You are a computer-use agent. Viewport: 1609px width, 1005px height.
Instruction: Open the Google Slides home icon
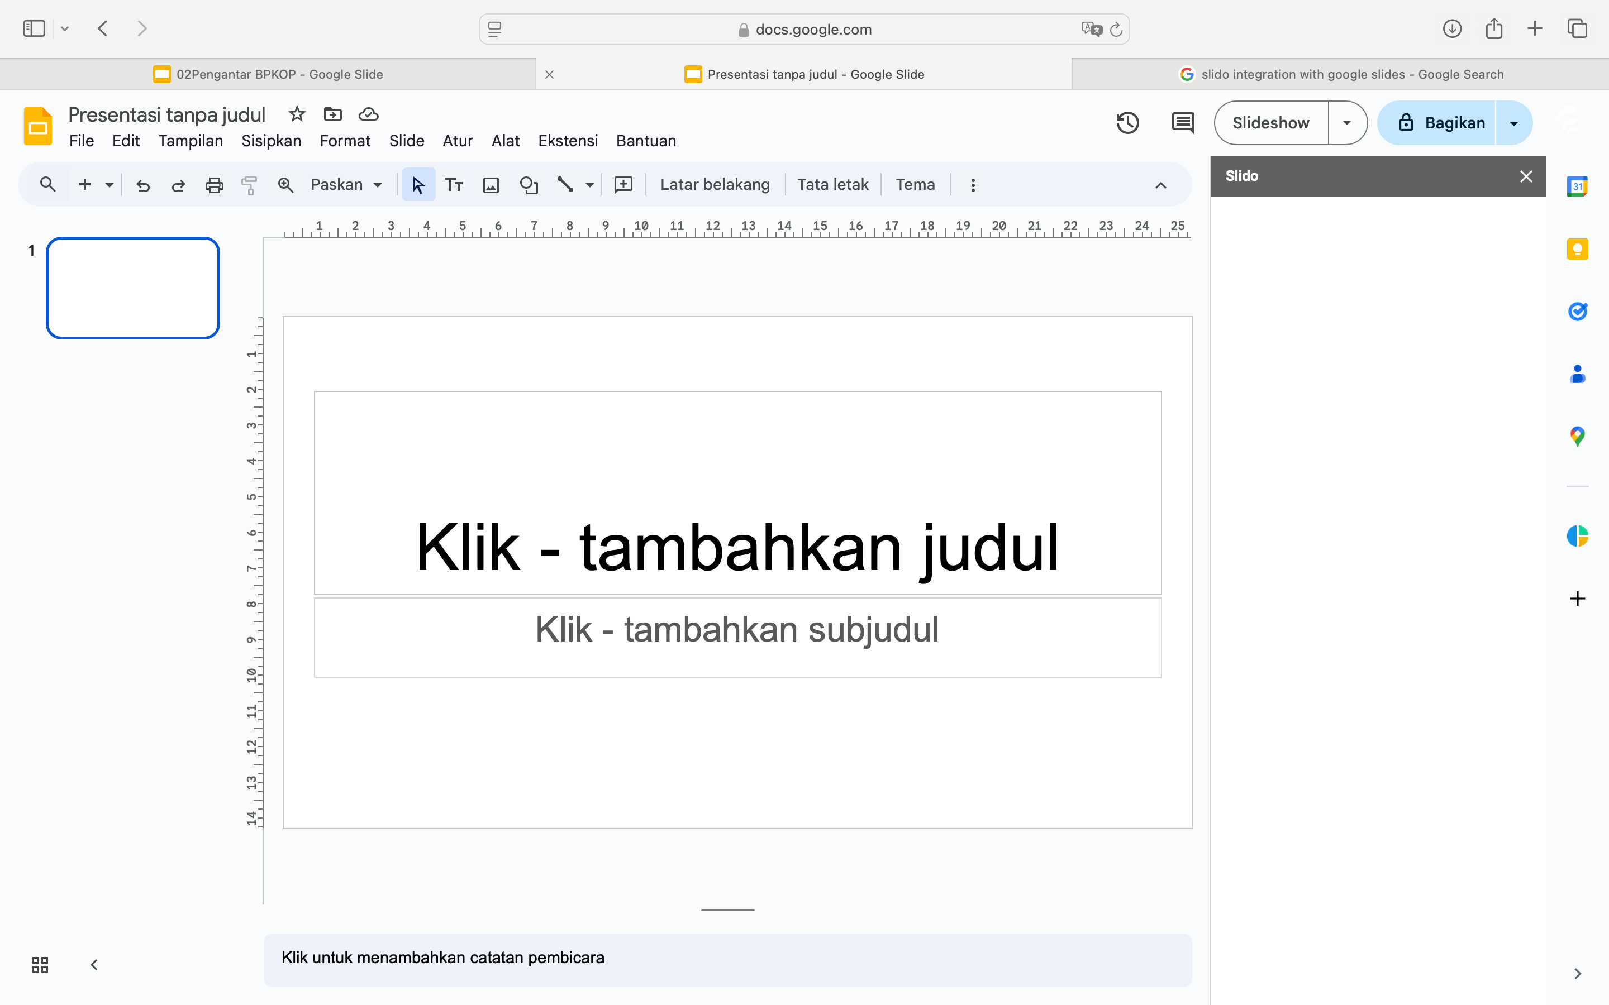38,125
